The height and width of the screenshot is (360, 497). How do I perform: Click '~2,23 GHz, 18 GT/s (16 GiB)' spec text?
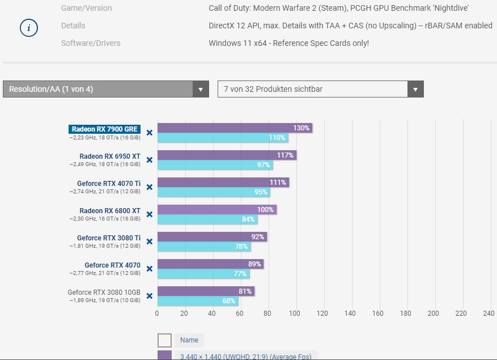click(x=105, y=138)
